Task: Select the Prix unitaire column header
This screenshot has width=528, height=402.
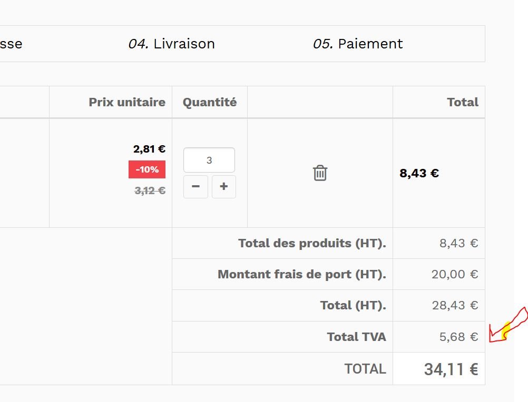Action: [127, 102]
